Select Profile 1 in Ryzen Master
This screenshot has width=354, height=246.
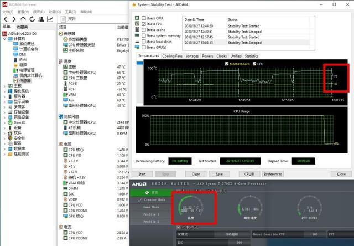click(151, 214)
